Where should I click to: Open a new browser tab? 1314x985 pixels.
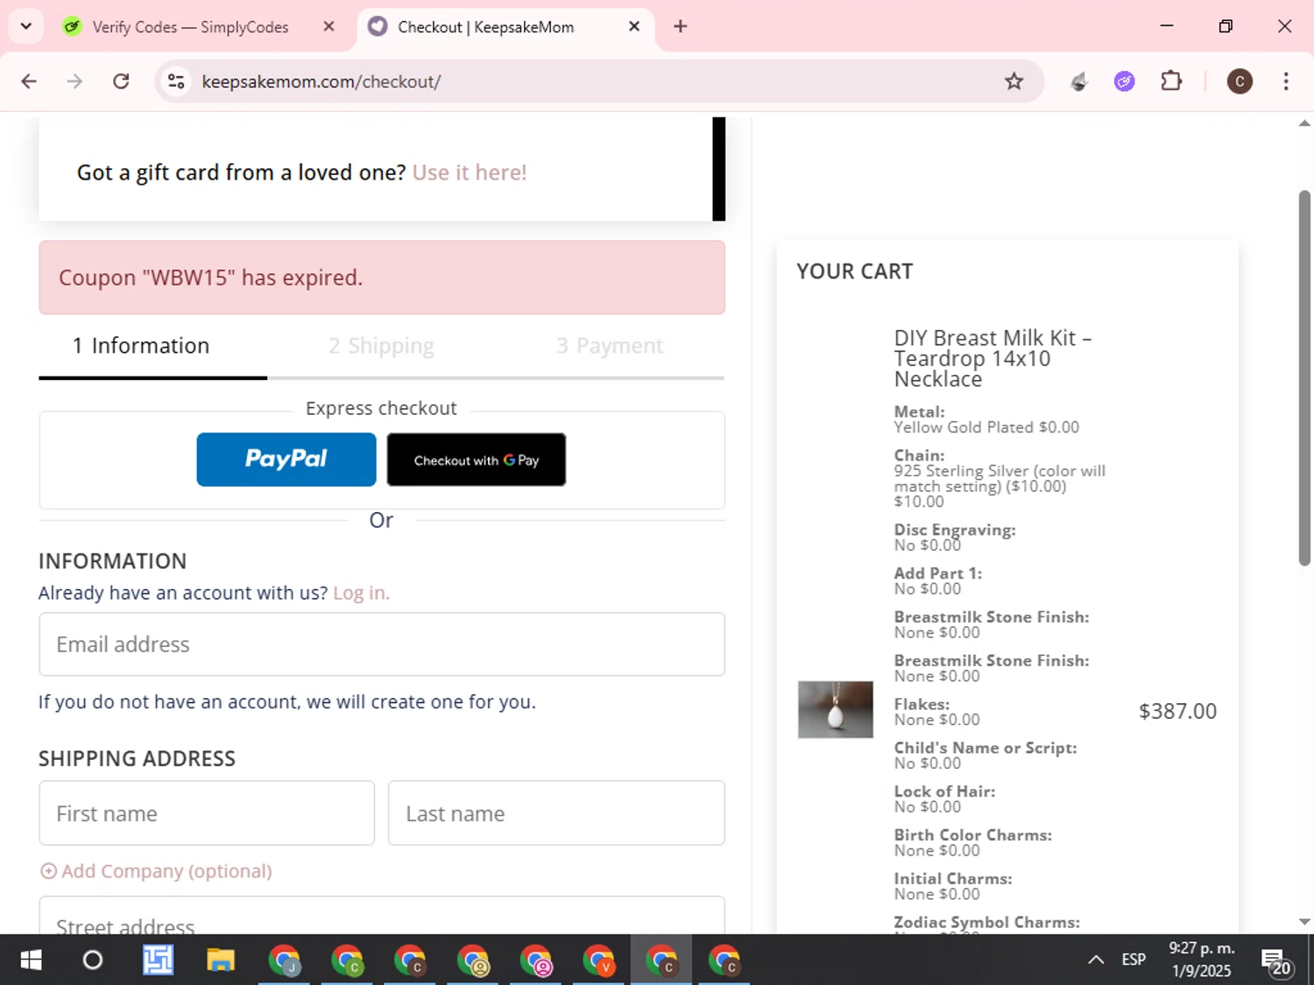681,26
